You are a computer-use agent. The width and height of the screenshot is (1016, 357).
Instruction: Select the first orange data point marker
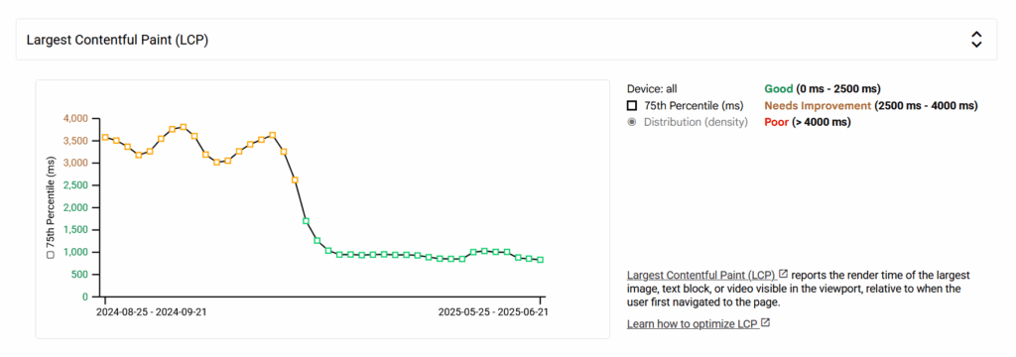(105, 138)
